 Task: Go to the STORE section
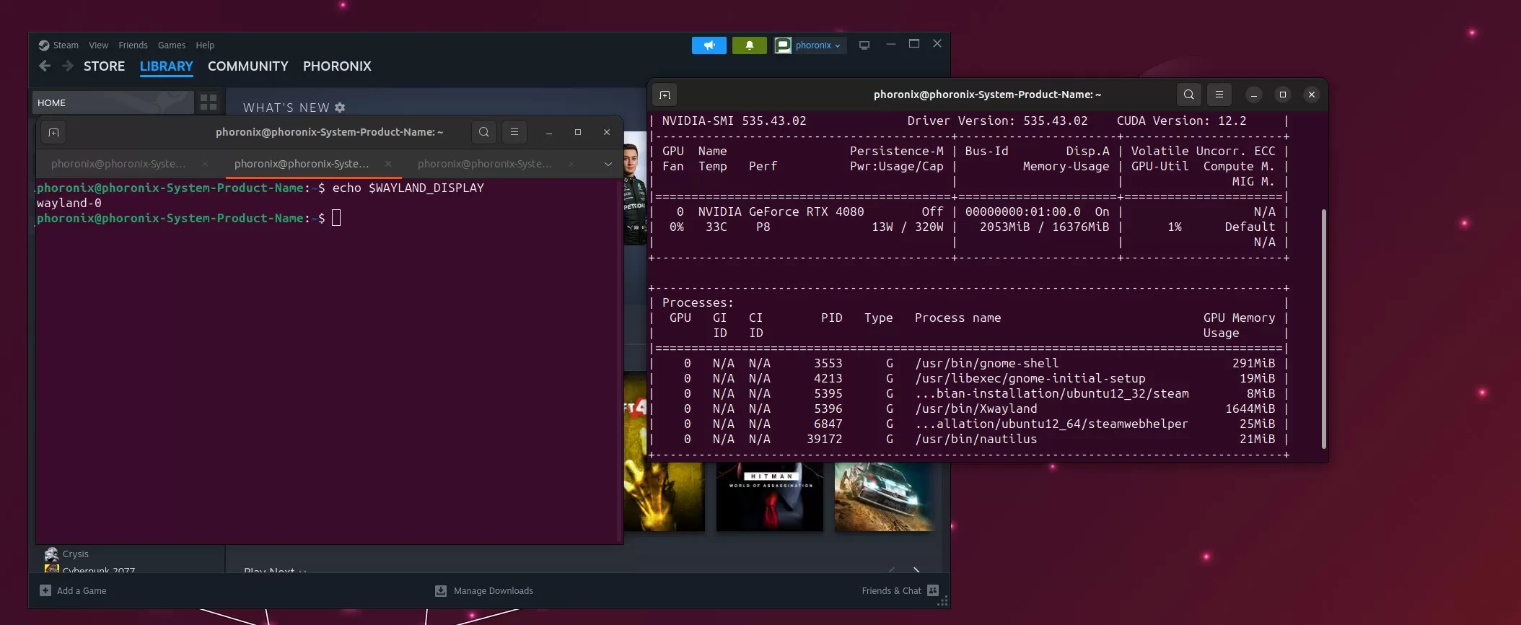(104, 66)
